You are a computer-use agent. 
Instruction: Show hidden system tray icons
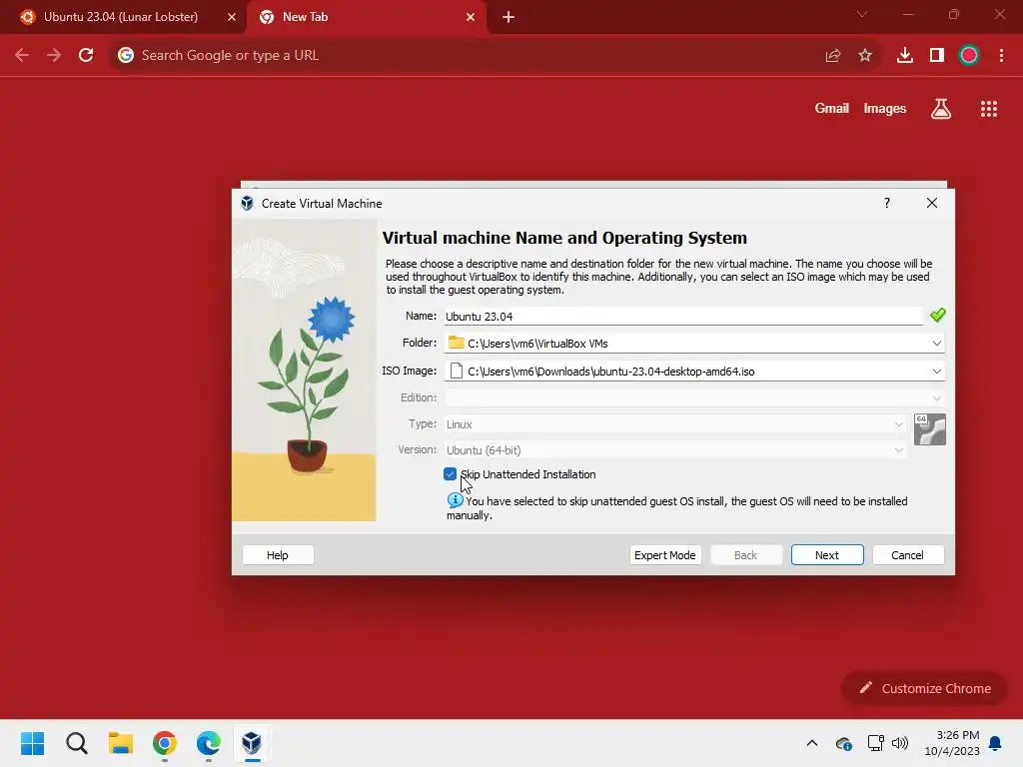(811, 743)
